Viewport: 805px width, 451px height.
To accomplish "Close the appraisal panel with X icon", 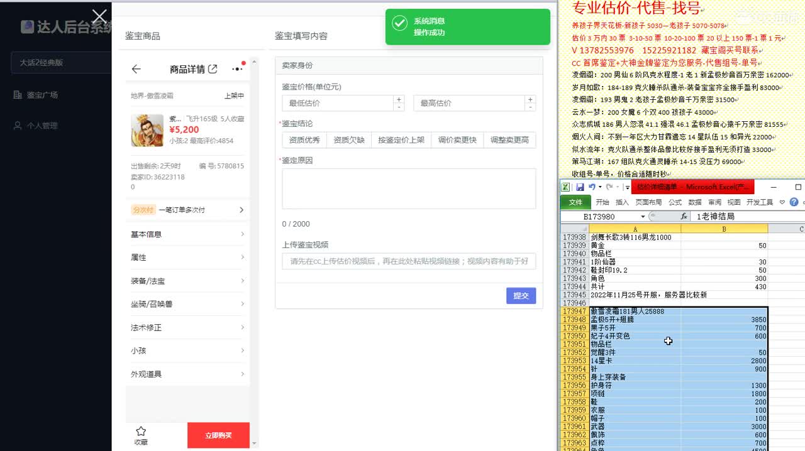I will pyautogui.click(x=99, y=16).
